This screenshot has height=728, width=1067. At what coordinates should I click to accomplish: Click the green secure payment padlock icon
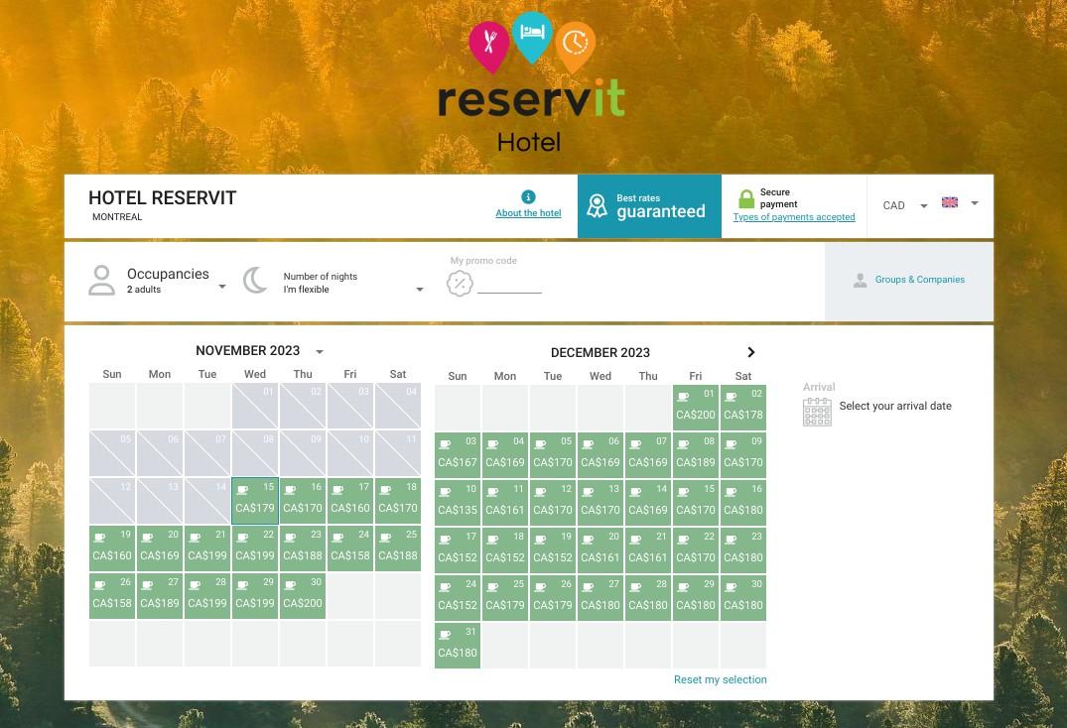pos(746,199)
